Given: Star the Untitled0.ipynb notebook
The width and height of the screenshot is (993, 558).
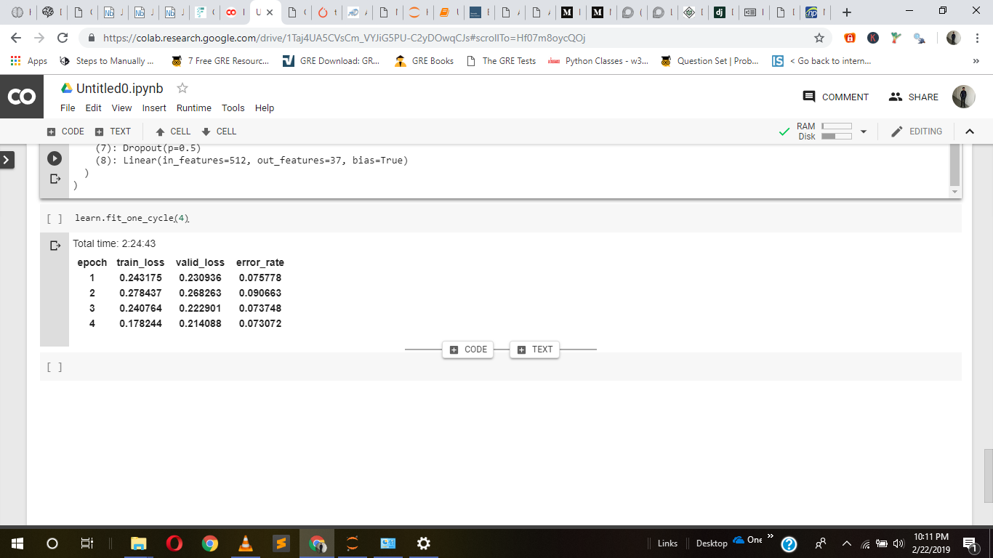Looking at the screenshot, I should (x=182, y=88).
